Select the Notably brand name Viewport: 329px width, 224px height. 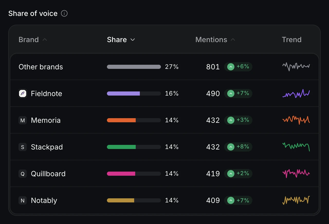[44, 200]
